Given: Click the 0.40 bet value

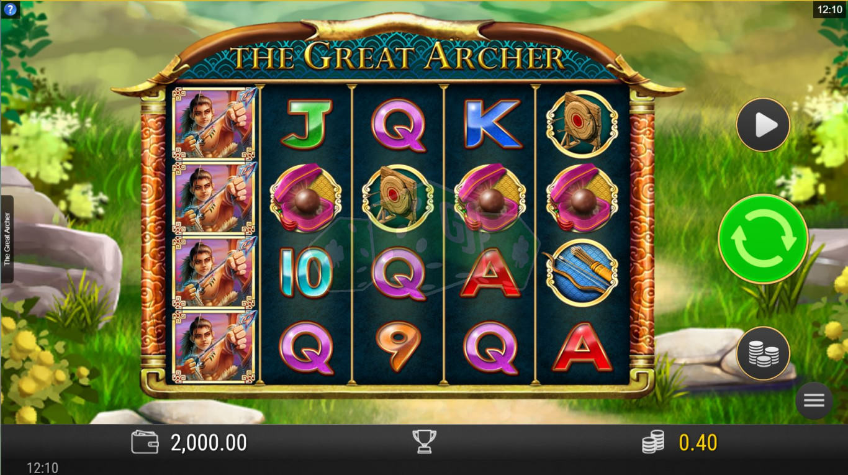Looking at the screenshot, I should [698, 443].
